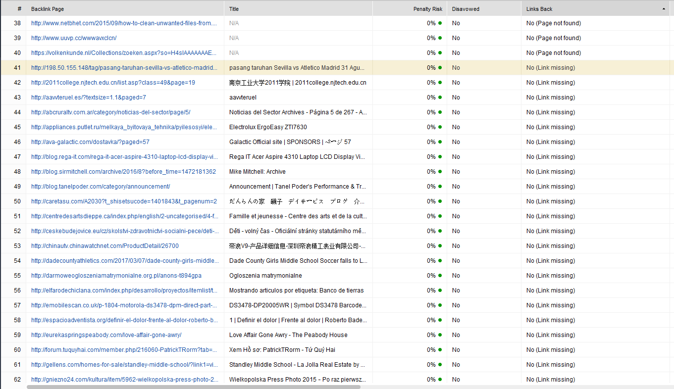Open the ava-galactic.com dostavka link

(90, 142)
